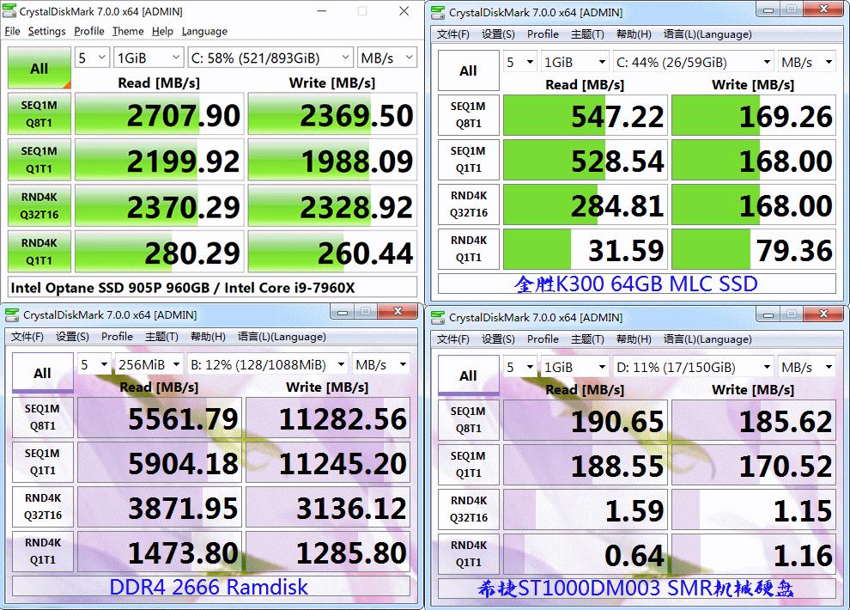Open Help menu in Optane window
This screenshot has width=850, height=610.
point(162,32)
